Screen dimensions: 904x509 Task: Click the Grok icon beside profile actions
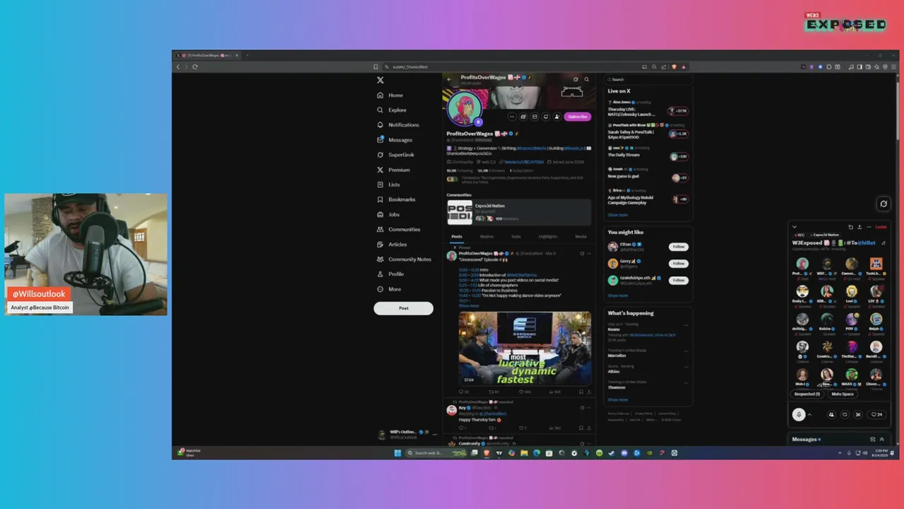523,117
